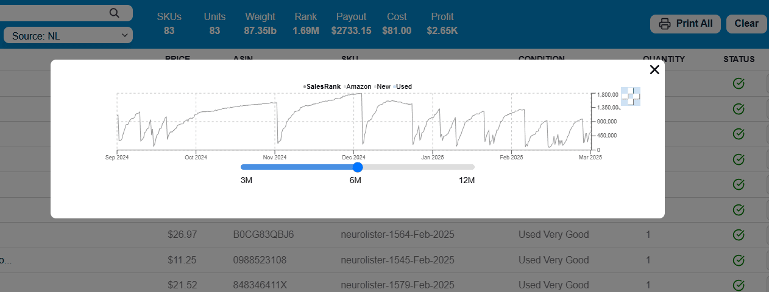The height and width of the screenshot is (292, 769).
Task: Click the search magnifier icon
Action: pos(115,13)
